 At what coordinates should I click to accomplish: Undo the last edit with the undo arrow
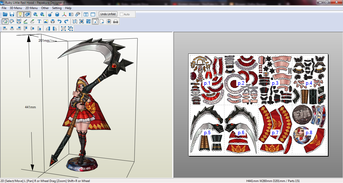60,21
